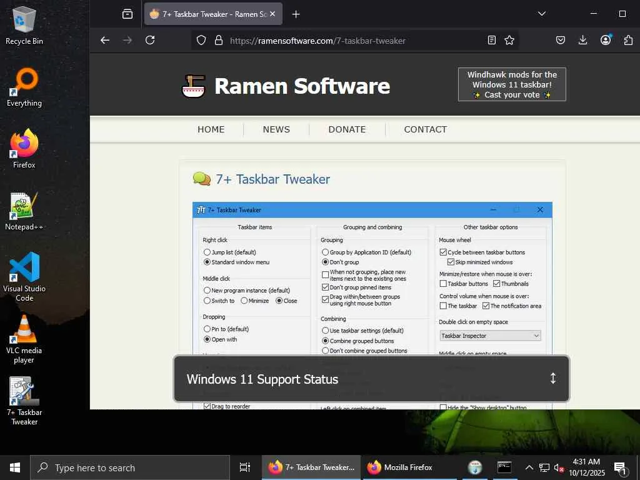This screenshot has height=480, width=640.
Task: Show site security padlock info
Action: tap(219, 40)
